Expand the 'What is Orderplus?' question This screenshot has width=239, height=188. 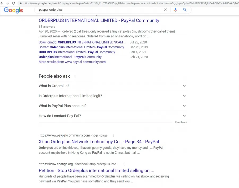point(113,86)
